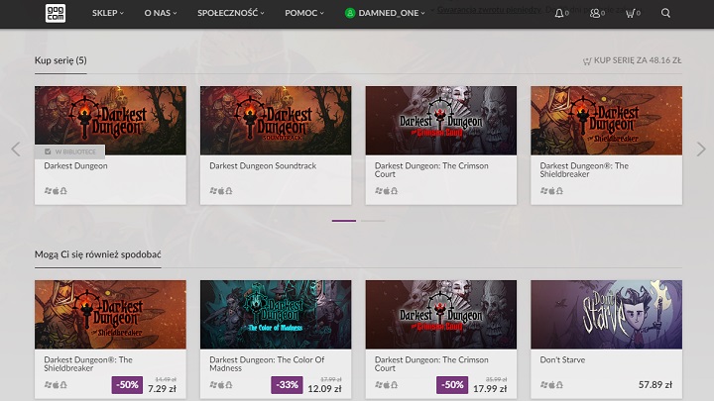This screenshot has width=714, height=401.
Task: Expand the O NAS menu
Action: [161, 13]
